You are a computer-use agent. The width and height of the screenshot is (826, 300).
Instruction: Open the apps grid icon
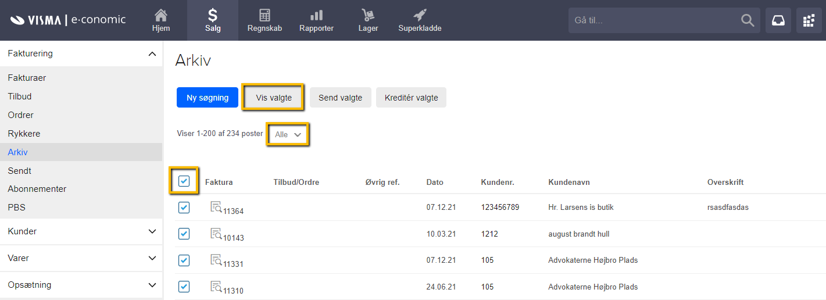click(809, 20)
